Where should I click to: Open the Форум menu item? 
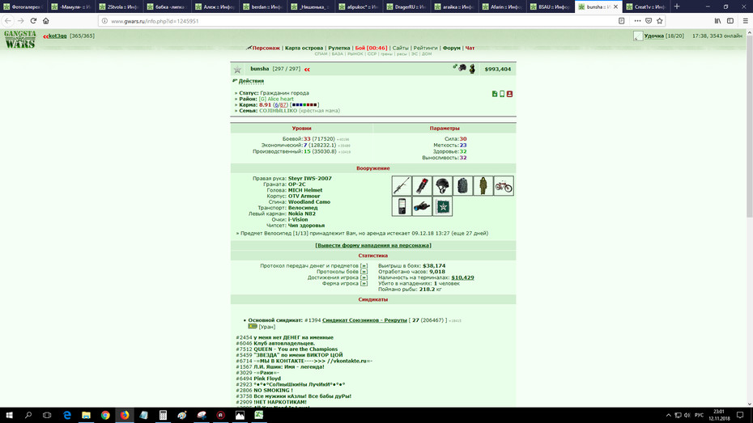click(x=452, y=48)
